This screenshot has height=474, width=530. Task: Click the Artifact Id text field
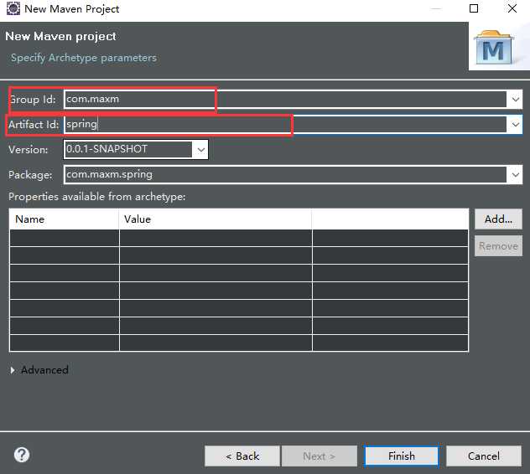[285, 125]
